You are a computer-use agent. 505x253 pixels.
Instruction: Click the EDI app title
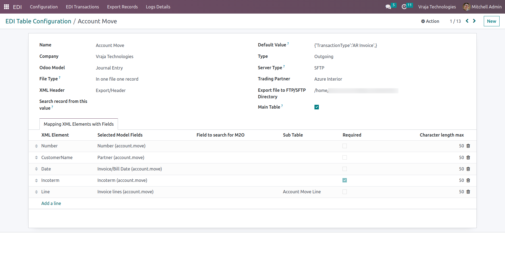[x=17, y=7]
